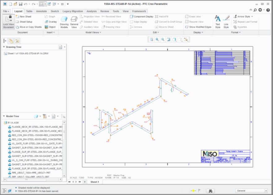Open the Drawing Models tool

pos(64,22)
